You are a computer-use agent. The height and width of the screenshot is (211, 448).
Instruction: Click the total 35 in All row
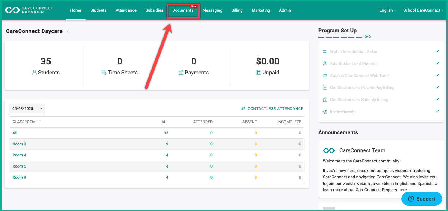pos(166,133)
